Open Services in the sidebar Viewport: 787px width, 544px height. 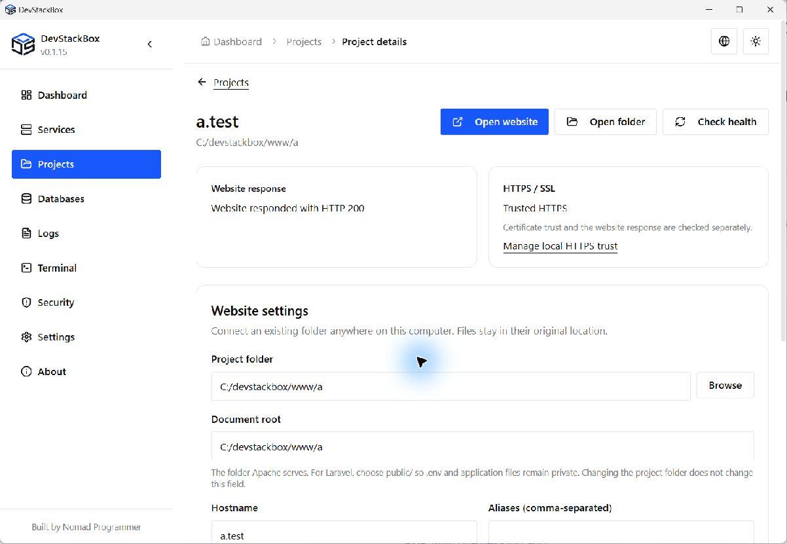(86, 130)
